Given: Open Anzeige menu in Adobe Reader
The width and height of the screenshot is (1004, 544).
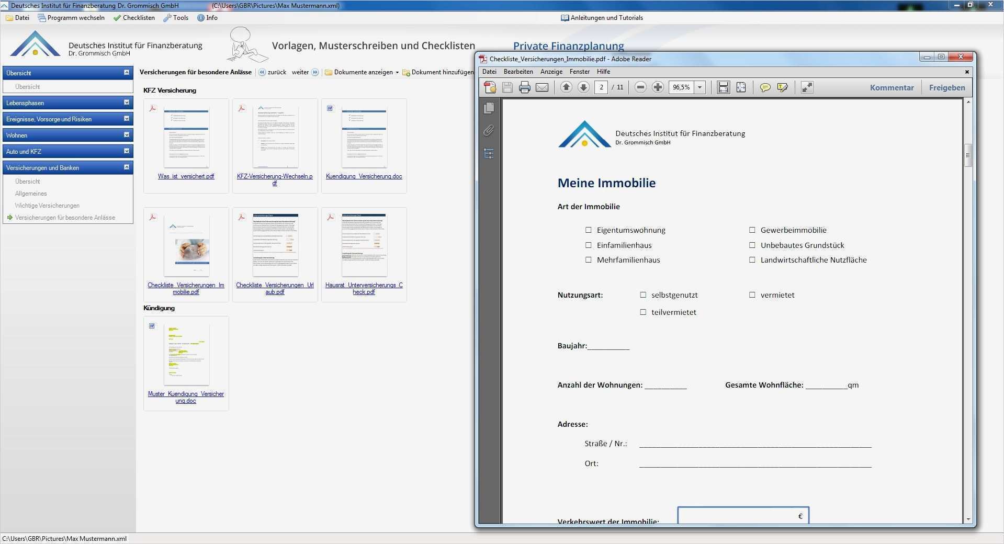Looking at the screenshot, I should pos(551,72).
